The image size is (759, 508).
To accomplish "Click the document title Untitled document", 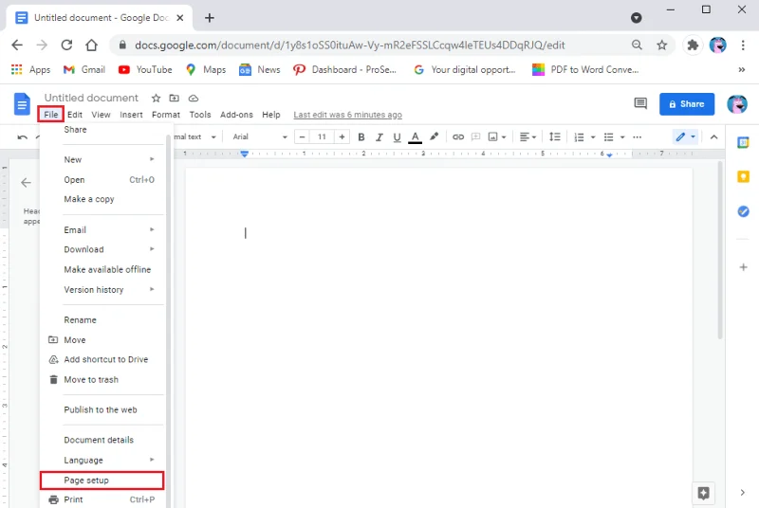I will tap(91, 98).
